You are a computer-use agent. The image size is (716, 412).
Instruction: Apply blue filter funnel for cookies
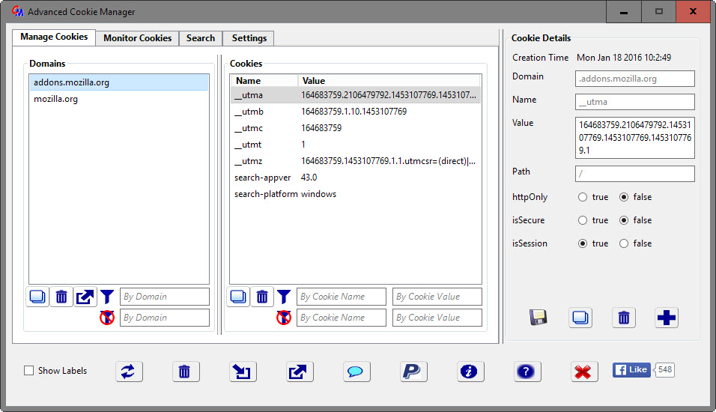tap(284, 297)
